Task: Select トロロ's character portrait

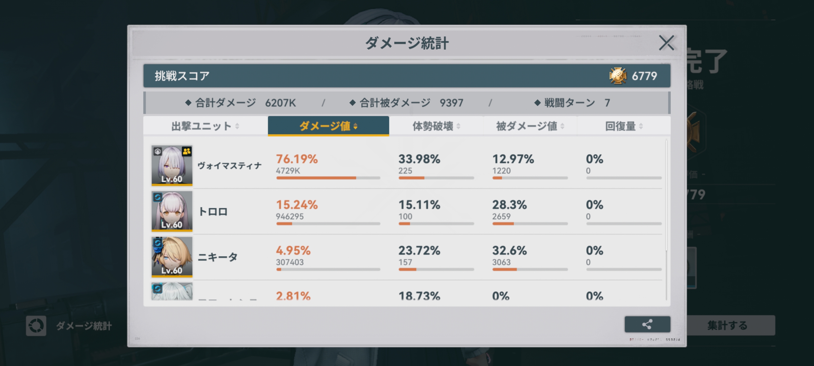Action: pos(172,212)
